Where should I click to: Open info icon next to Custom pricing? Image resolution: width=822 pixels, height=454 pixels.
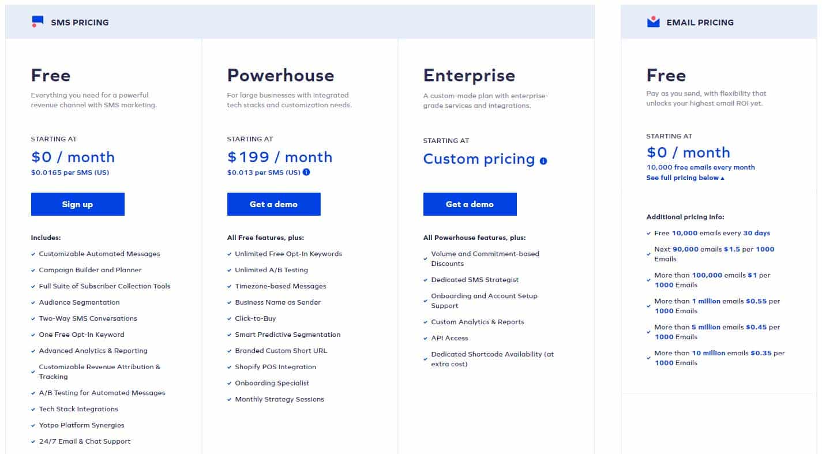click(543, 161)
